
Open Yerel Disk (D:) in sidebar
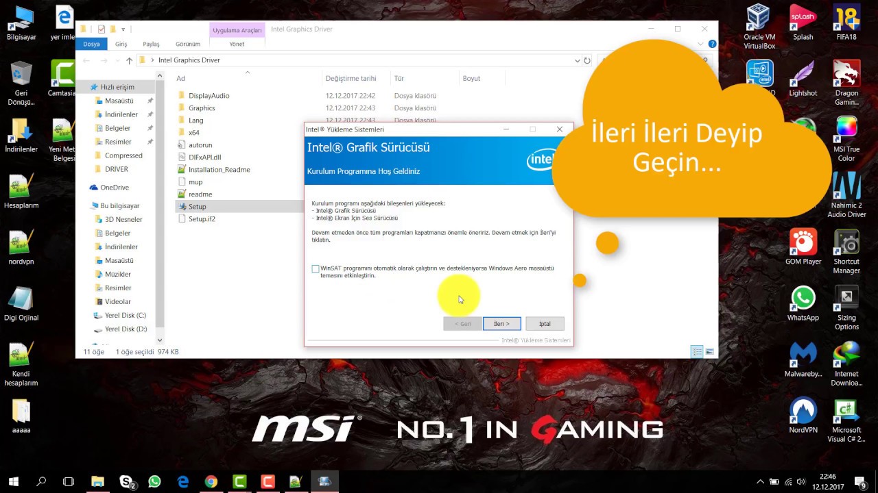pos(126,329)
